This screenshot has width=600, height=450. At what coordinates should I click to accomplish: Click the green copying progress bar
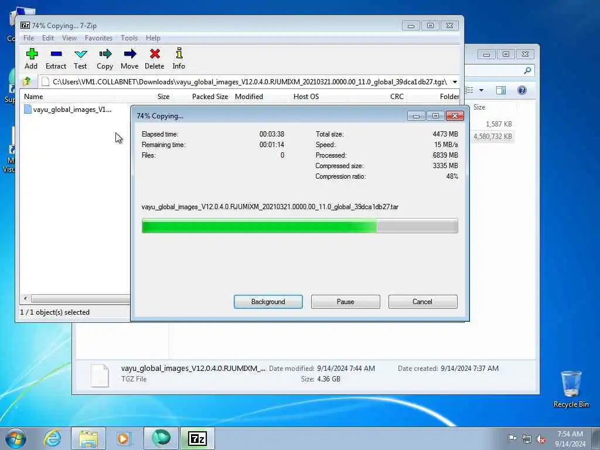(299, 226)
